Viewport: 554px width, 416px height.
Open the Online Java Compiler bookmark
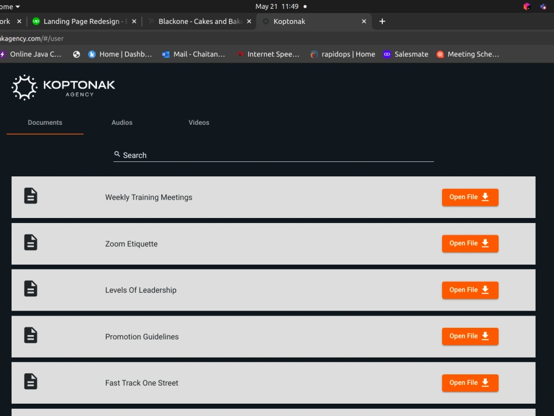31,54
